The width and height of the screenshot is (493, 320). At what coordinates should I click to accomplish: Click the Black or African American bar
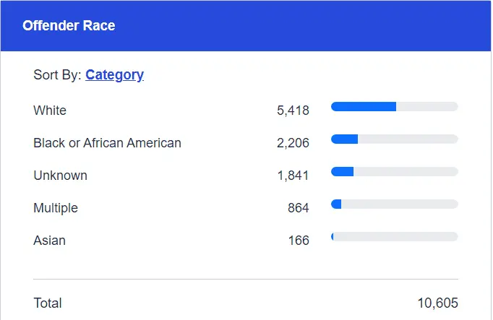pos(394,139)
